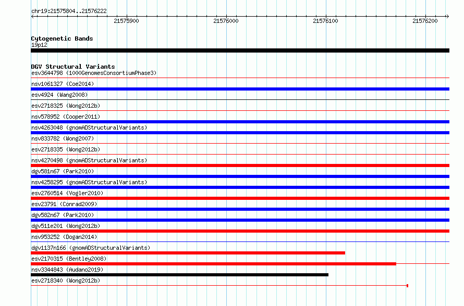Open the dgv582n67 (Park2010) label
This screenshot has height=306, width=464.
pyautogui.click(x=63, y=215)
